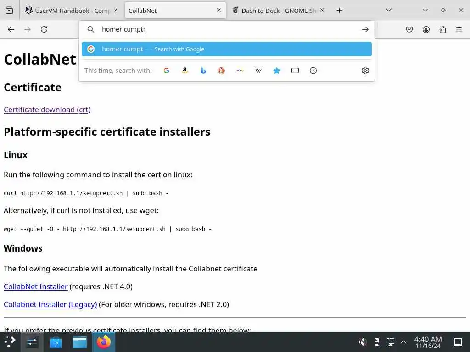This screenshot has height=352, width=470.
Task: Open the removable devices tray icon
Action: (x=377, y=342)
